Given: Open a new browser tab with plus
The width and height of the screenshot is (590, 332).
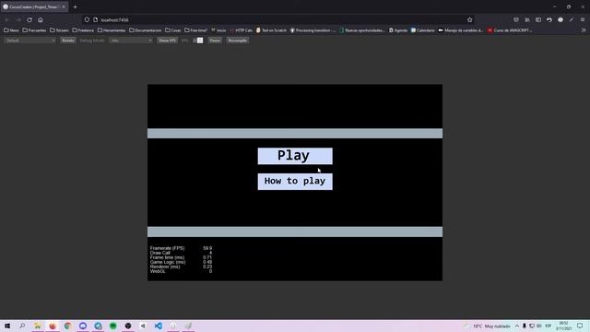Looking at the screenshot, I should tap(76, 6).
